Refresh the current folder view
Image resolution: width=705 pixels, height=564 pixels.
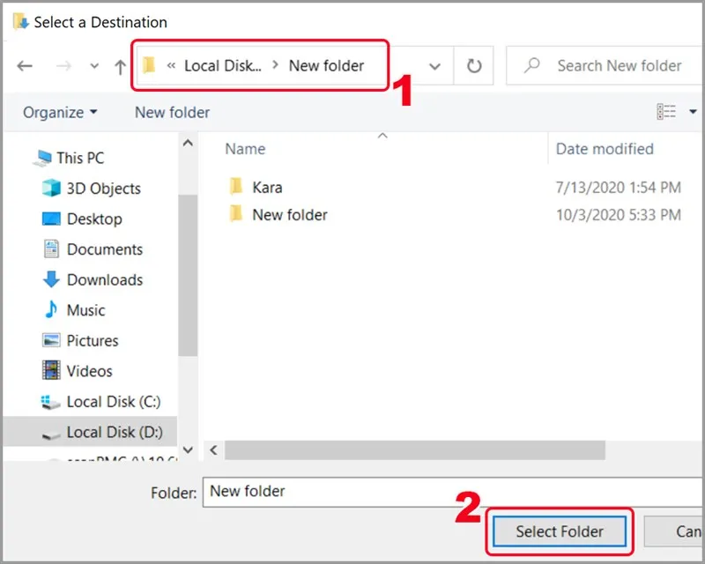click(473, 64)
